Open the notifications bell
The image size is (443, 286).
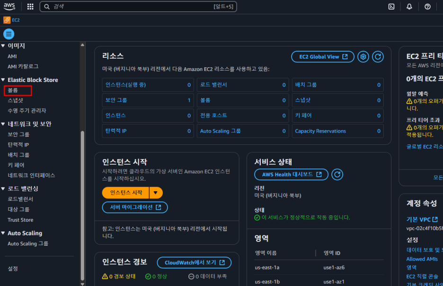coord(409,7)
